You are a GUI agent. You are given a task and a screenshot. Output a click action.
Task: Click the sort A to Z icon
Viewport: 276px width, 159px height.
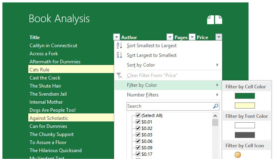pos(119,46)
